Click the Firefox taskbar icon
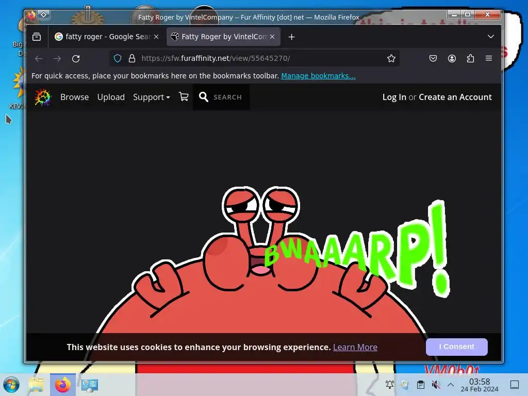This screenshot has width=528, height=396. point(62,385)
